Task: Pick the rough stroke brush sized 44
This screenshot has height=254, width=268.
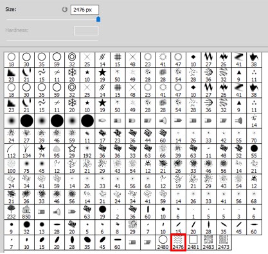Action: 148,136
